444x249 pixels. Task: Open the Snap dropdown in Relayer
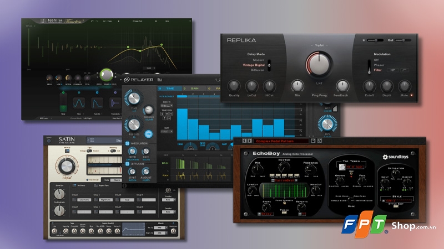[x=167, y=132]
